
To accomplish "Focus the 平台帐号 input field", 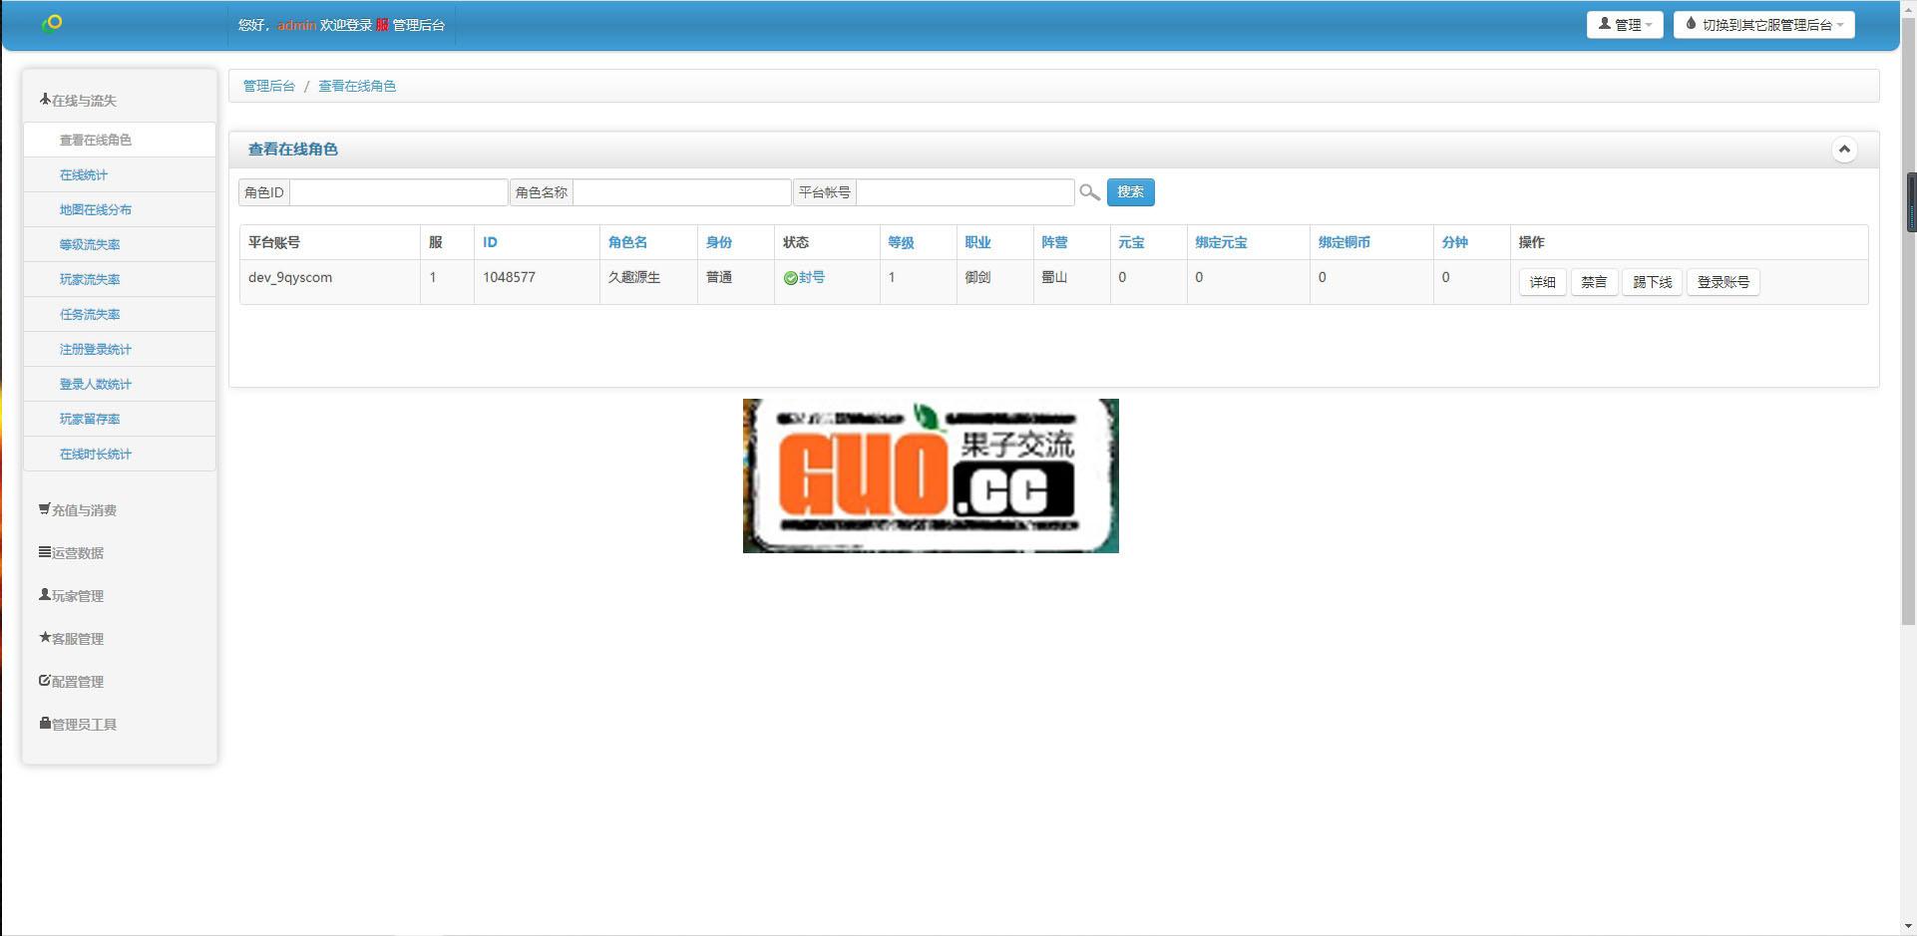I will [x=964, y=192].
